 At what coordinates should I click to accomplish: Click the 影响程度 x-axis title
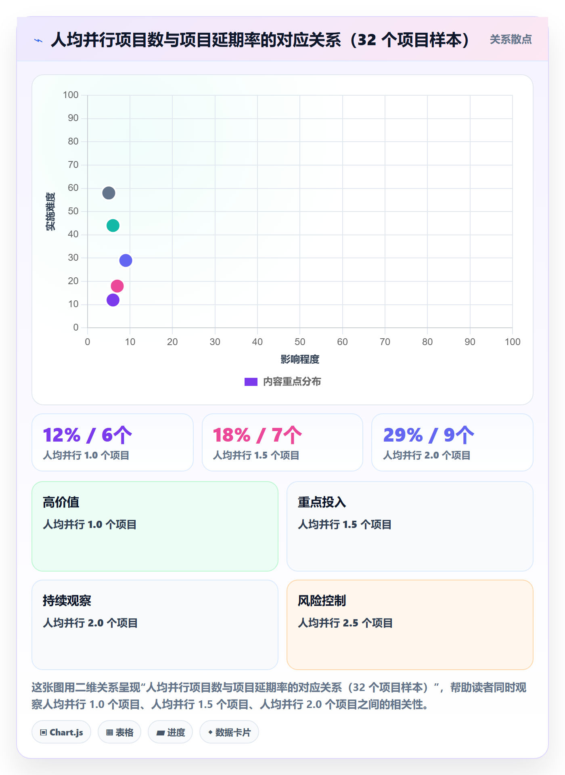[x=300, y=359]
